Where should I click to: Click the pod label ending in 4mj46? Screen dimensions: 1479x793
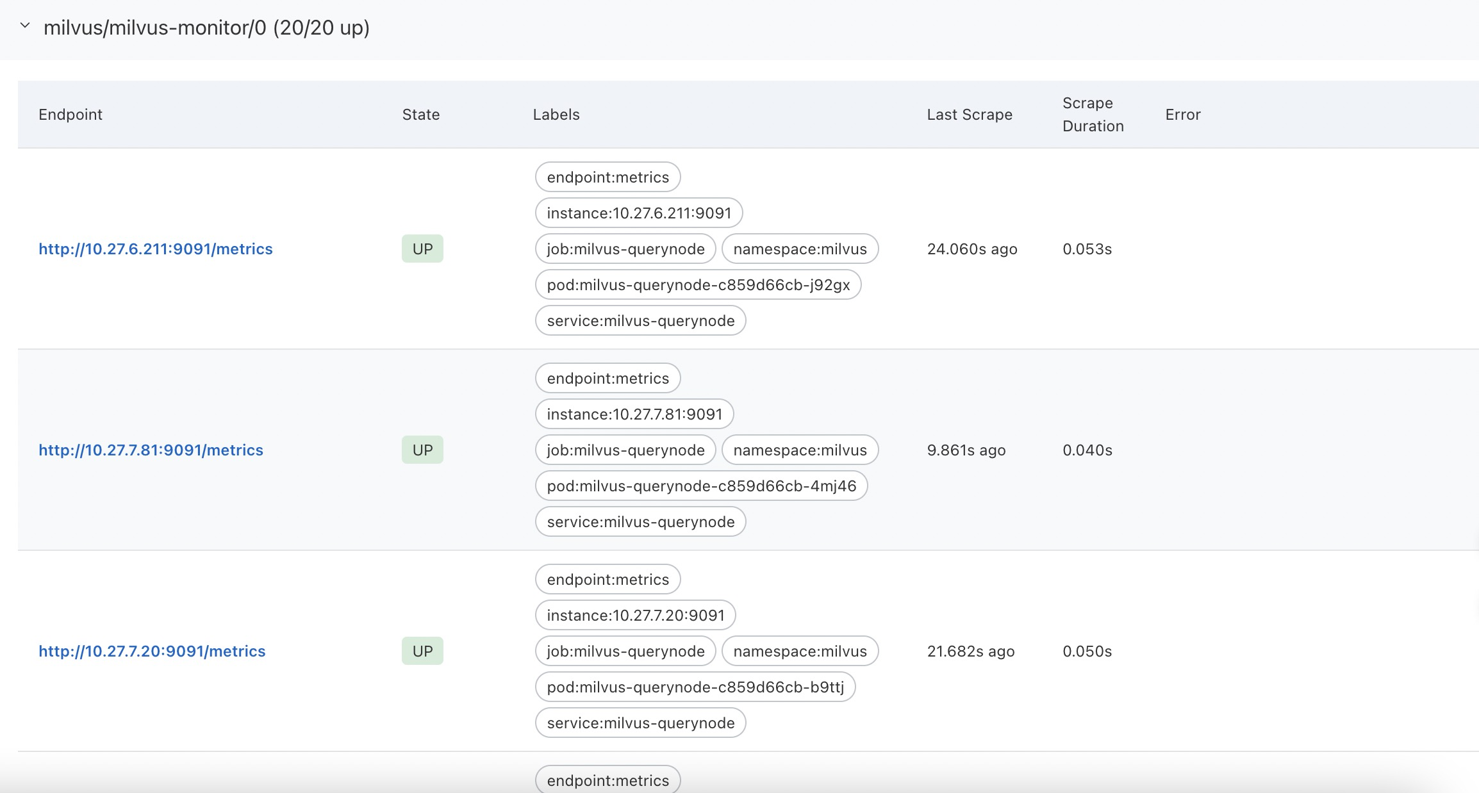(702, 486)
